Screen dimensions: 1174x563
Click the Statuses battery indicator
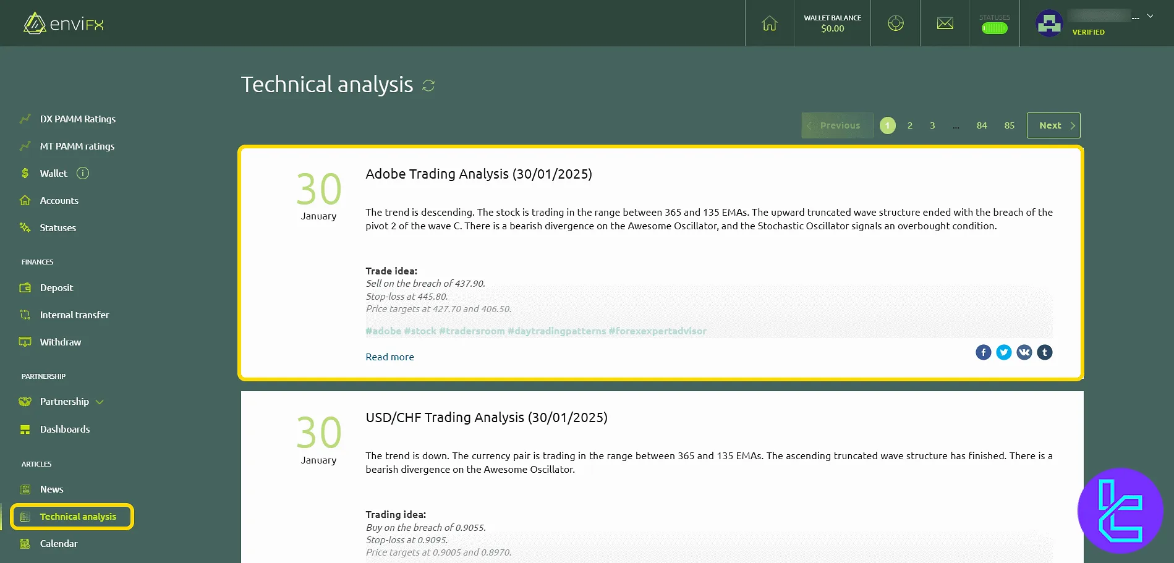tap(994, 27)
